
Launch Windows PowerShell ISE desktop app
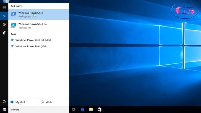[39, 25]
